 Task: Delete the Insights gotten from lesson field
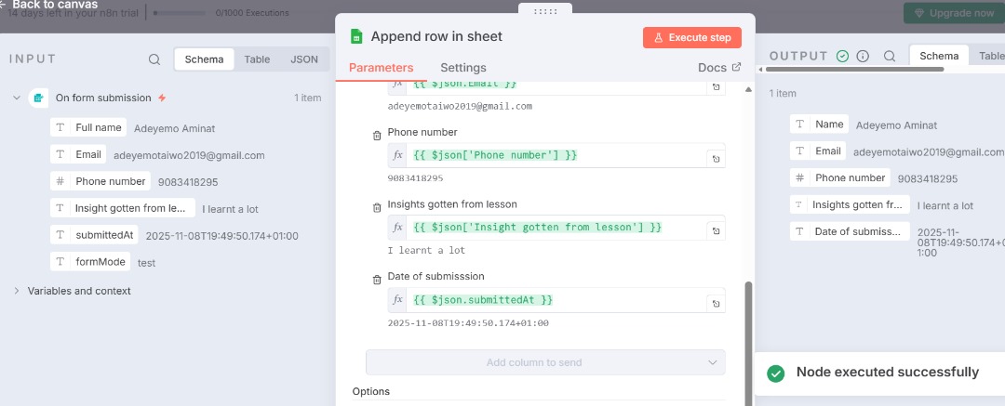377,207
